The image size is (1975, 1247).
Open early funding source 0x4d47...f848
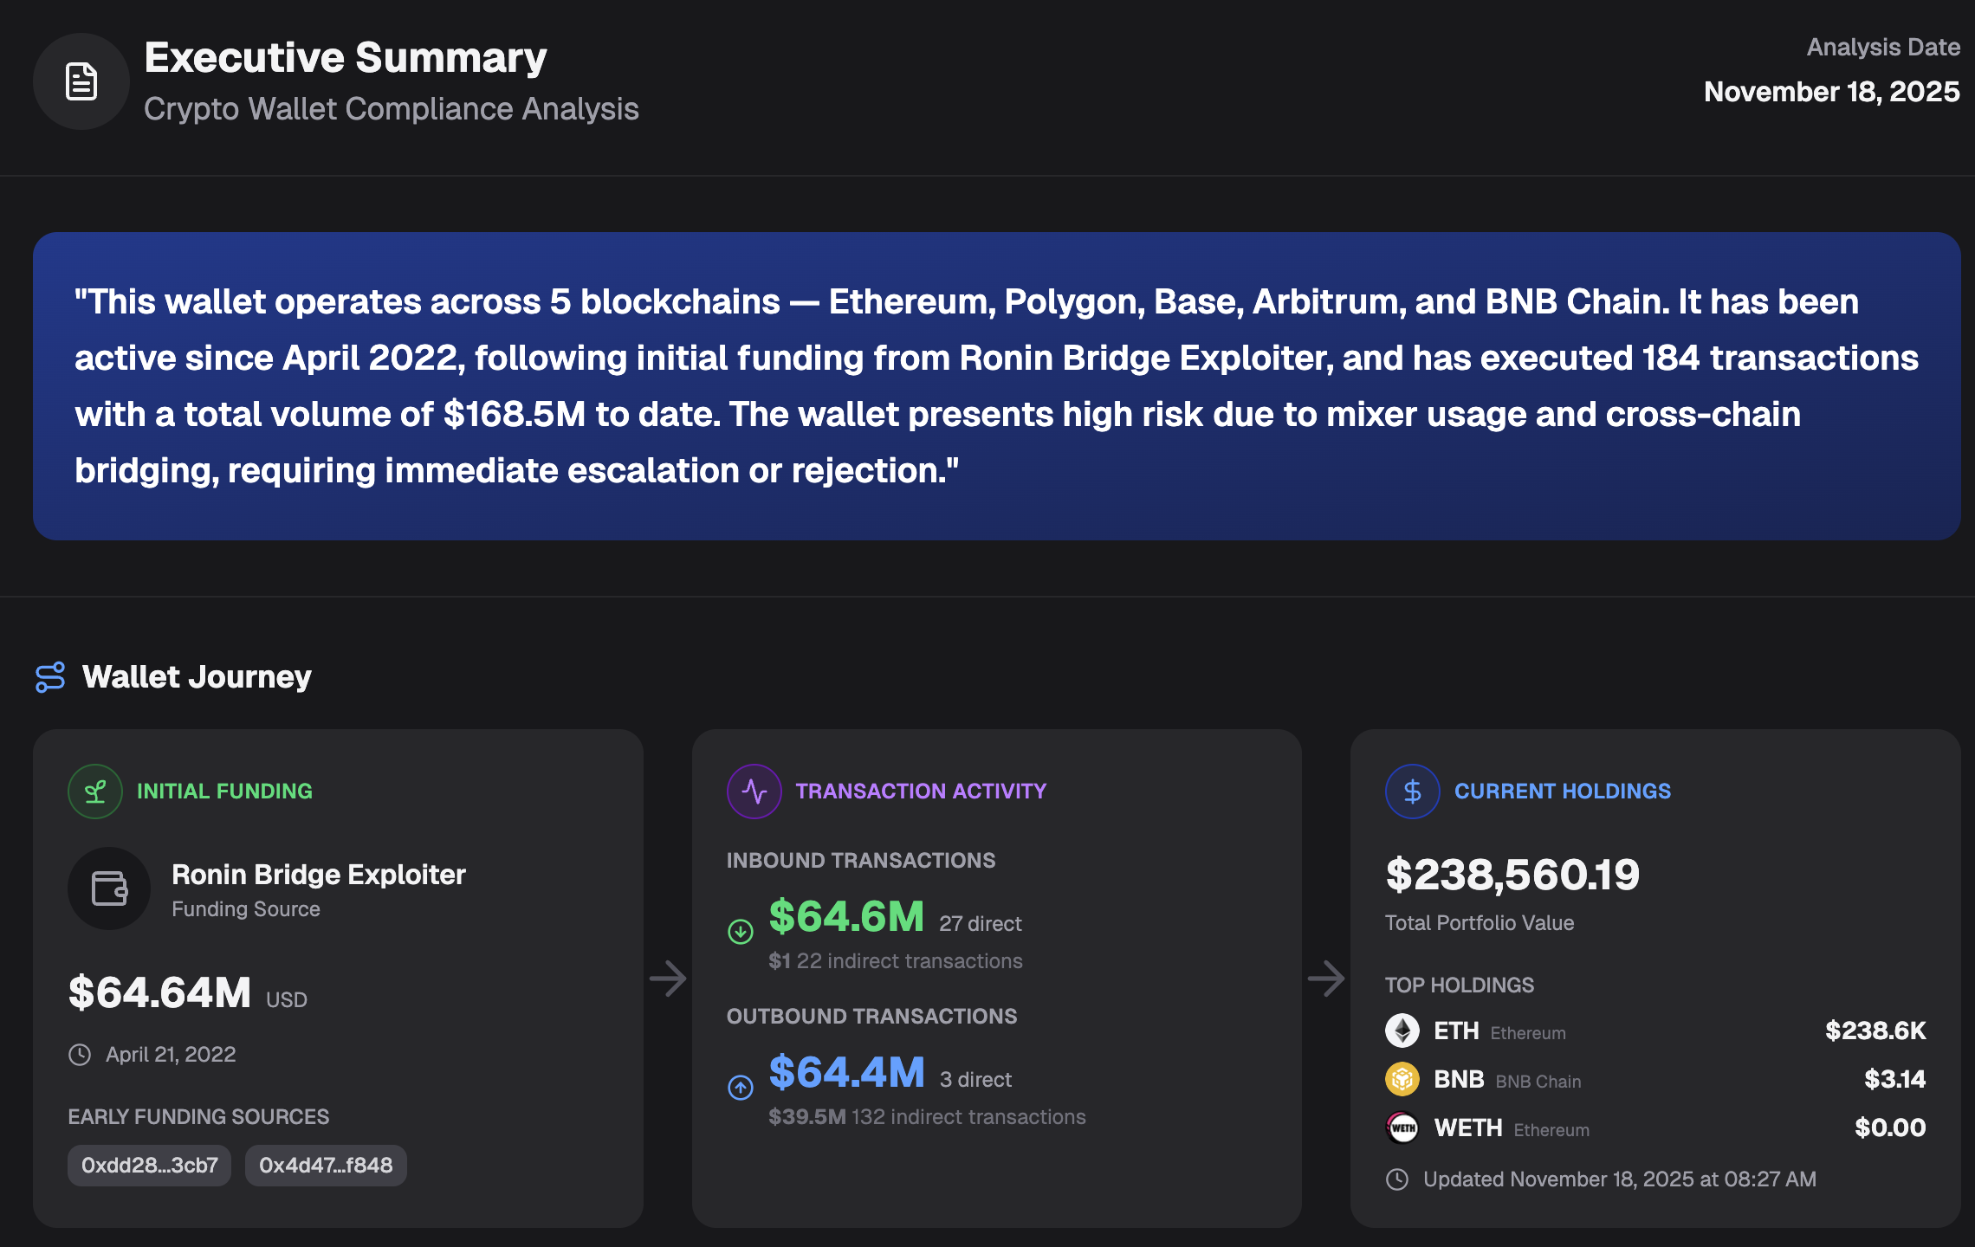pos(326,1166)
